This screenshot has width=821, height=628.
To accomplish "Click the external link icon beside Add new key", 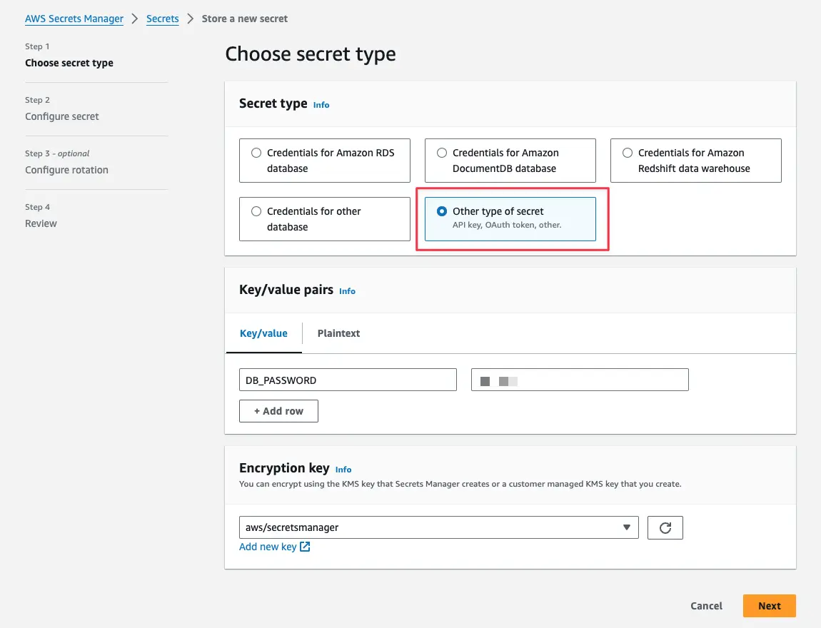I will click(x=305, y=547).
